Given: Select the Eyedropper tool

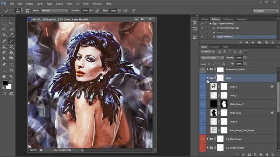Looking at the screenshot, I should click(x=11, y=35).
